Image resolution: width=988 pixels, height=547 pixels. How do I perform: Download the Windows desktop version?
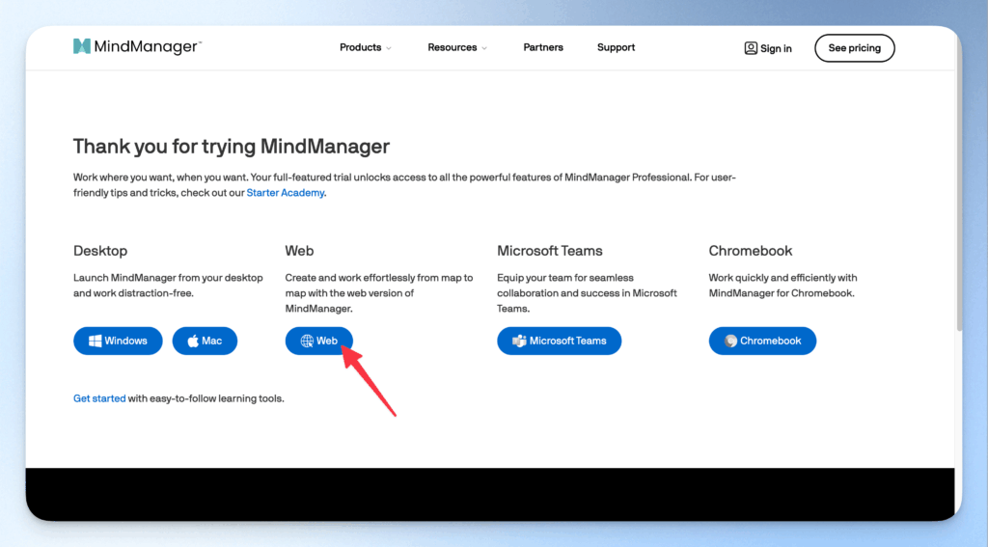pyautogui.click(x=118, y=341)
